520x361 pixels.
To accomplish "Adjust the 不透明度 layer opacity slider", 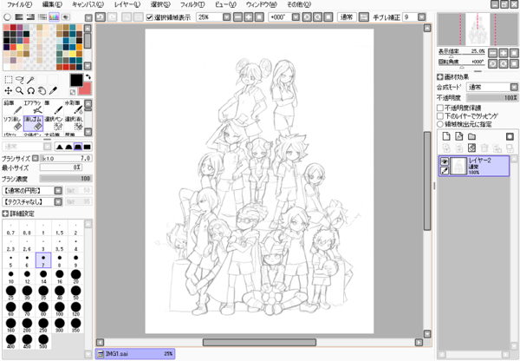I will click(492, 98).
